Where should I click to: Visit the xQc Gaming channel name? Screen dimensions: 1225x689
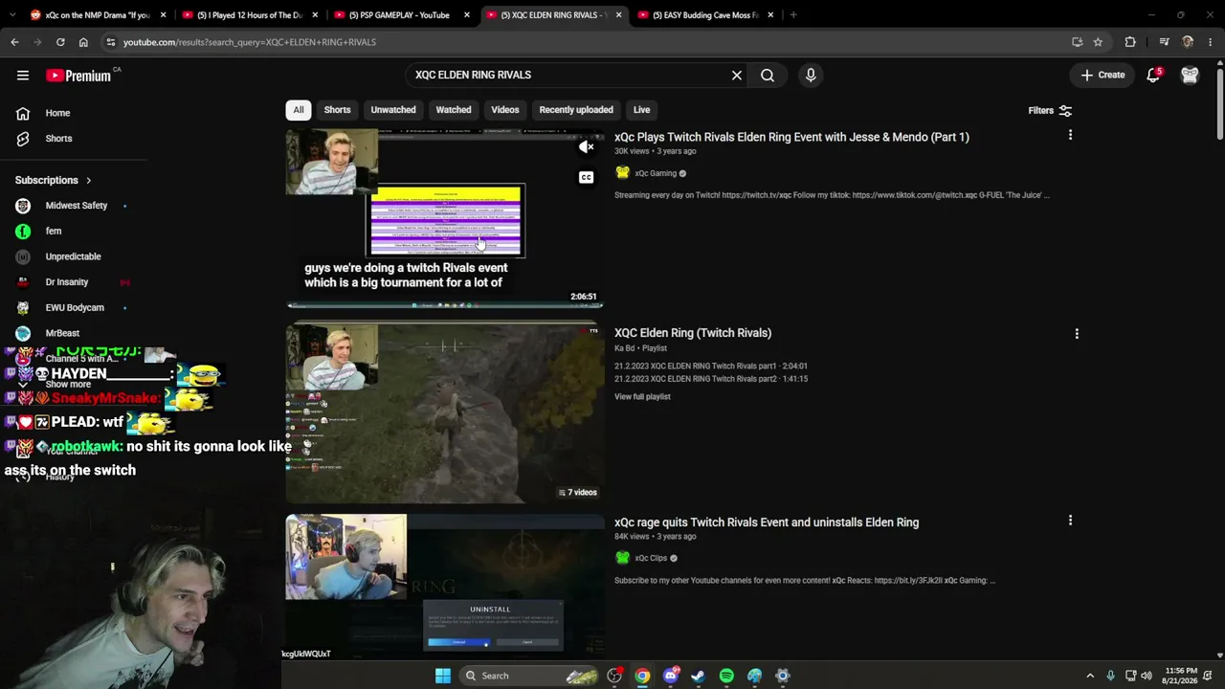pyautogui.click(x=656, y=173)
